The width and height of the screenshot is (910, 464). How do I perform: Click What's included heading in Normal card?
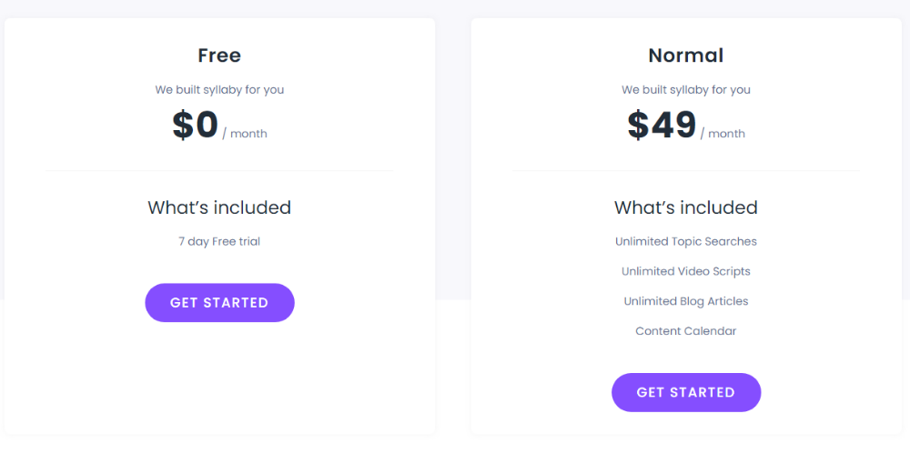686,207
